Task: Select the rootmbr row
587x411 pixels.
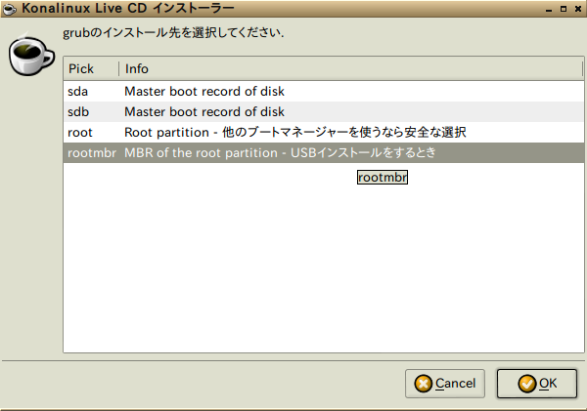Action: tap(324, 153)
